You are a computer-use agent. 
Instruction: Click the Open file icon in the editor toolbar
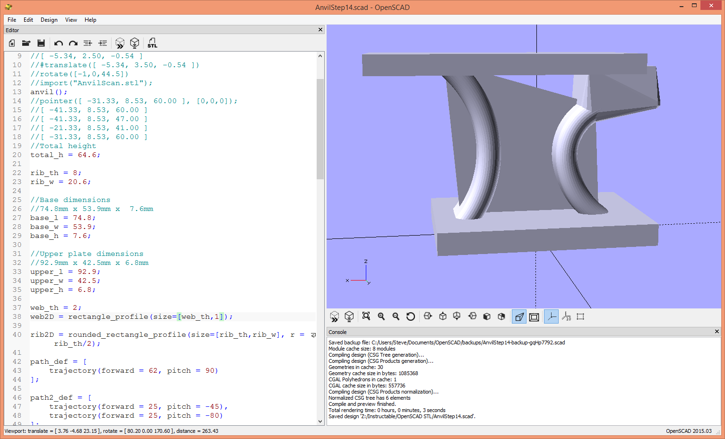(26, 43)
